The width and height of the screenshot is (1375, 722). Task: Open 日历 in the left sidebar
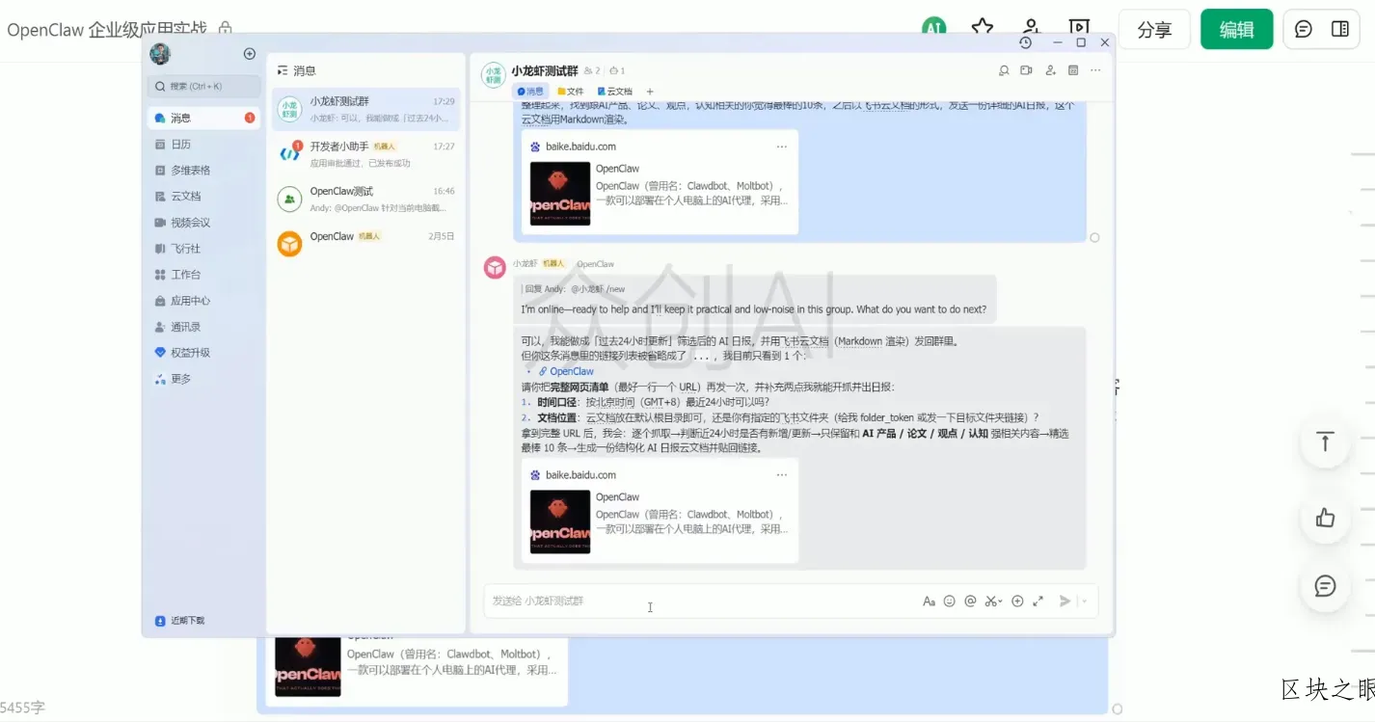coord(180,144)
